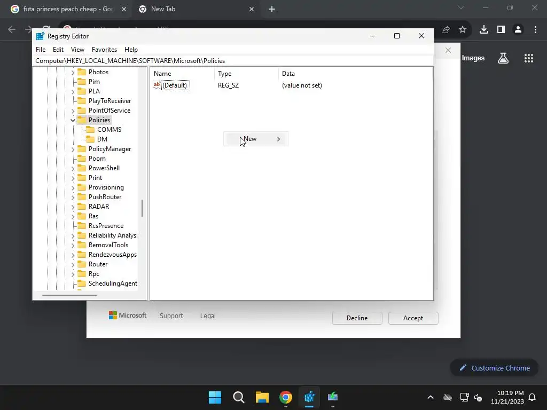The width and height of the screenshot is (547, 410).
Task: Open the Support link beside Microsoft logo
Action: [x=171, y=316]
